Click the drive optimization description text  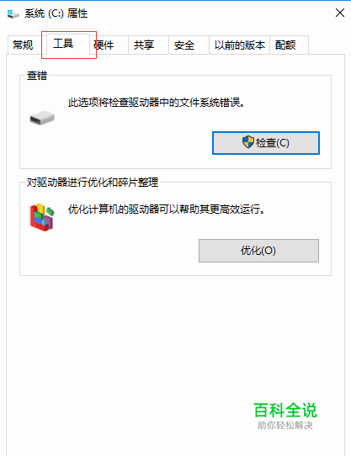click(167, 209)
